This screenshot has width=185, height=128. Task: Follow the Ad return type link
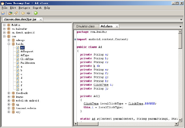point(94,119)
